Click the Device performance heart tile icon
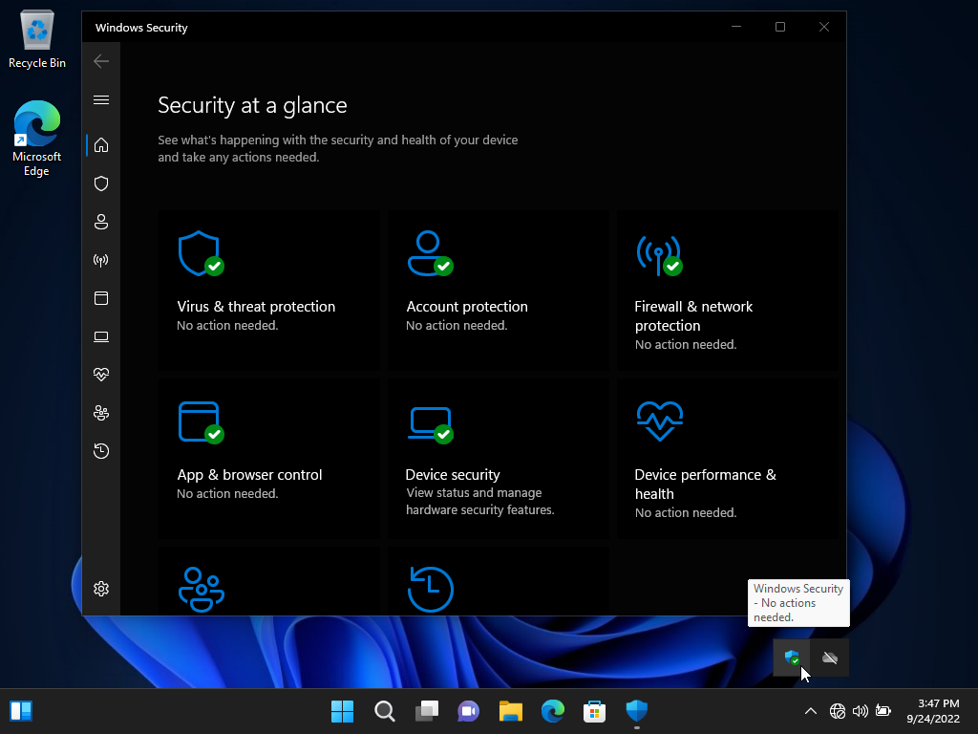Image resolution: width=978 pixels, height=734 pixels. pos(660,421)
